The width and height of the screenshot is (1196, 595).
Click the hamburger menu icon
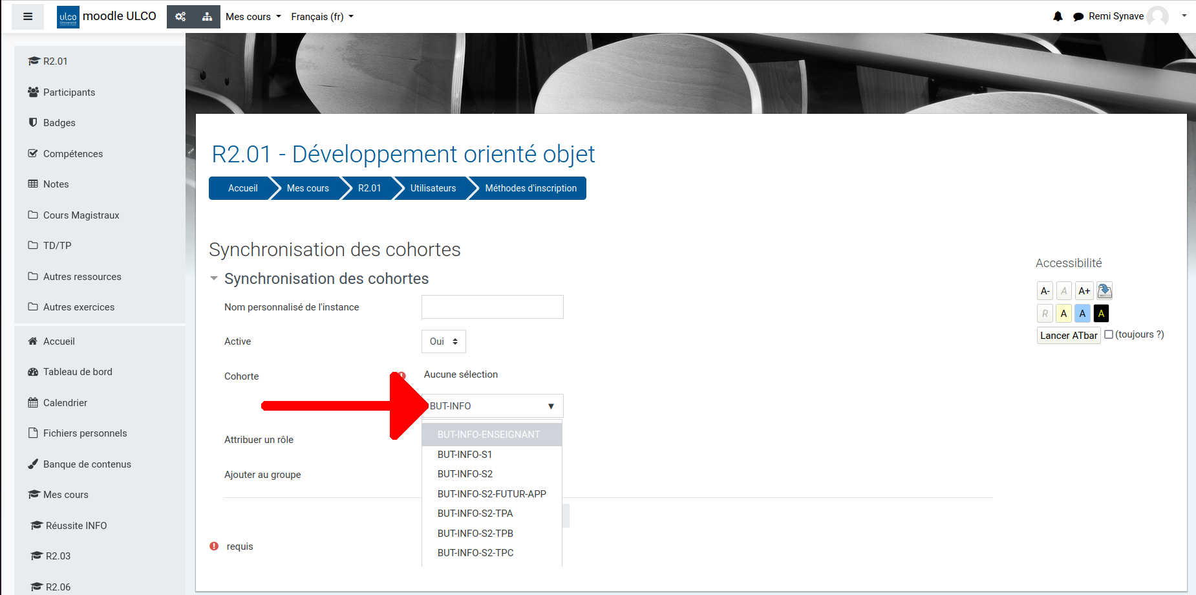(28, 17)
